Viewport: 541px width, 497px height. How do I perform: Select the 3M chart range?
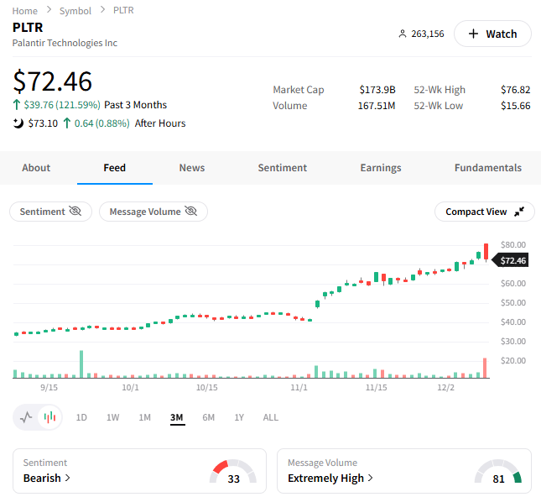[x=177, y=417]
